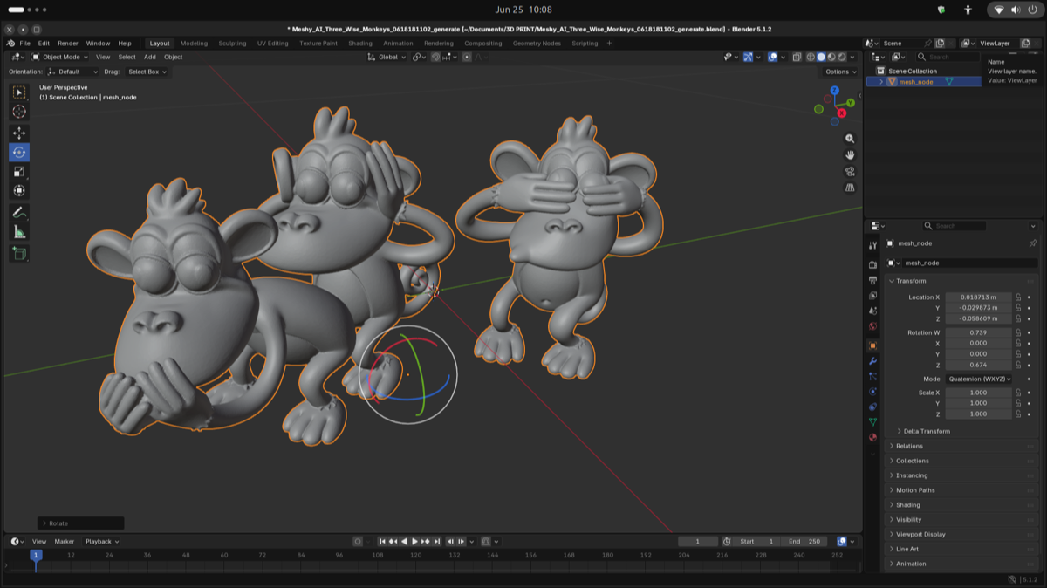Select the Move tool in the toolbar
1047x588 pixels.
click(x=19, y=133)
